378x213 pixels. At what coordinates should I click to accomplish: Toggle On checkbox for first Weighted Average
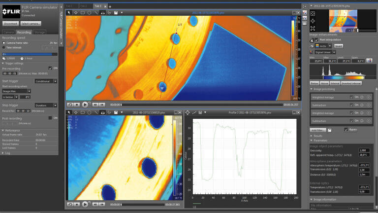coord(351,97)
